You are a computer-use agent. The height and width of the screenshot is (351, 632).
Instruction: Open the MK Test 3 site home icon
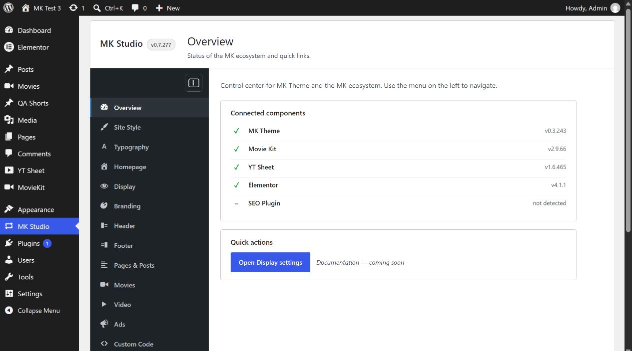tap(25, 8)
